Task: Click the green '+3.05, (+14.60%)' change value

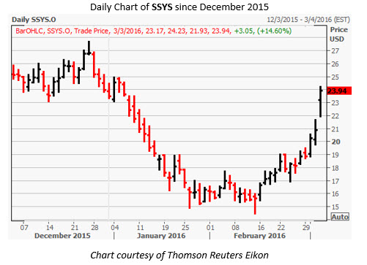Action: (263, 31)
